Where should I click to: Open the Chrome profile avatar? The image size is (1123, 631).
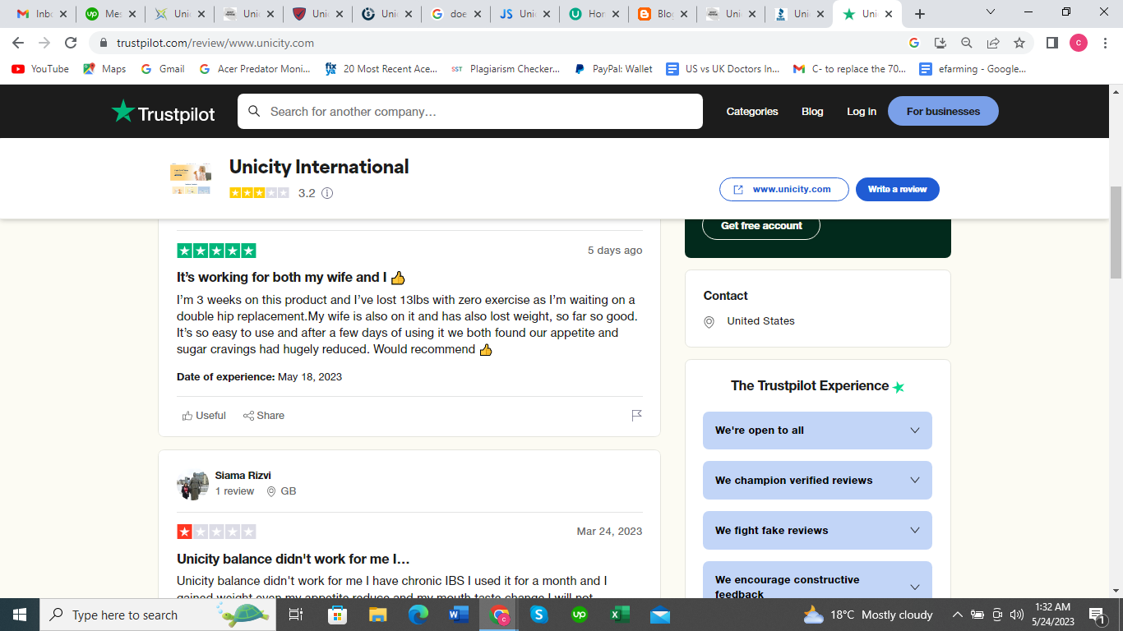click(1079, 43)
